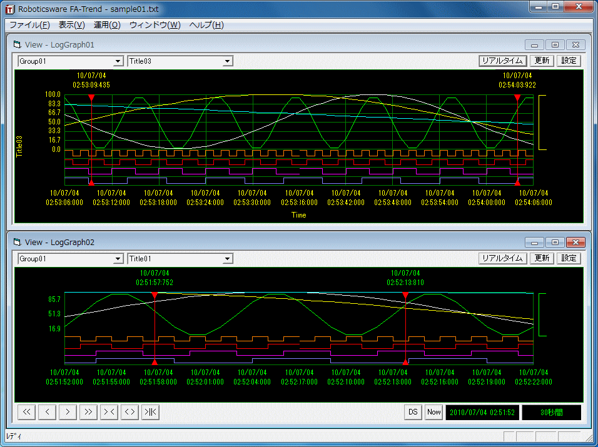Expand Group01 dropdown in LogGraph01

(x=119, y=61)
